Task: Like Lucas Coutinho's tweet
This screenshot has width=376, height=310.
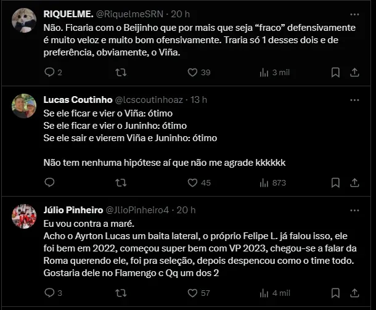Action: click(192, 182)
